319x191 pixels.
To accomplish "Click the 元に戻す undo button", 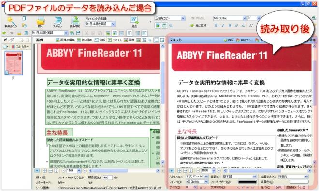I will click(199, 26).
